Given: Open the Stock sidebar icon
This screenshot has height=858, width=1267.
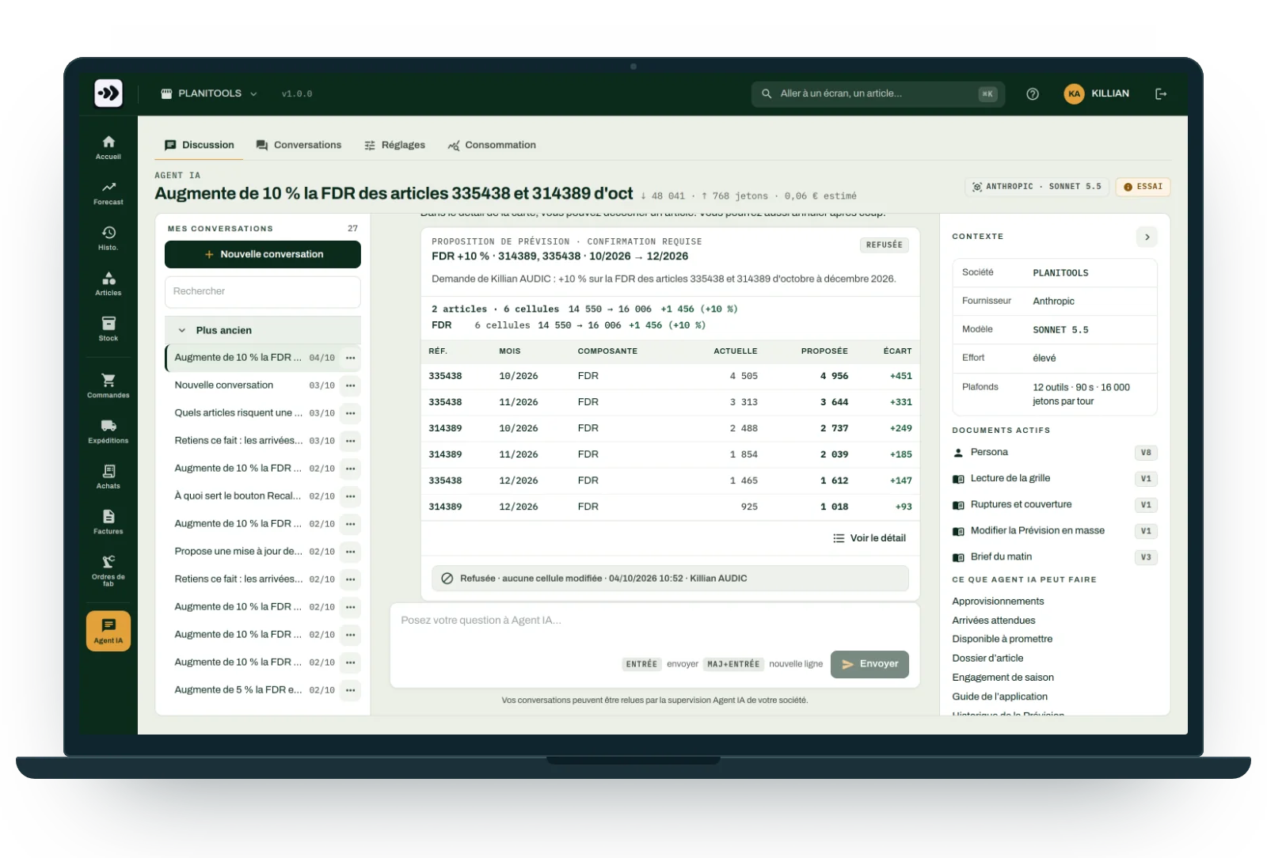Looking at the screenshot, I should [x=108, y=329].
